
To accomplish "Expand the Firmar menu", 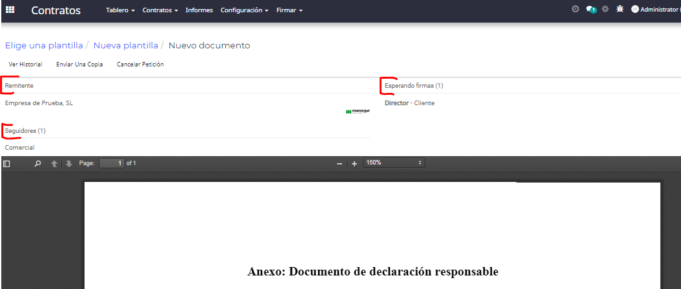I will pos(290,10).
